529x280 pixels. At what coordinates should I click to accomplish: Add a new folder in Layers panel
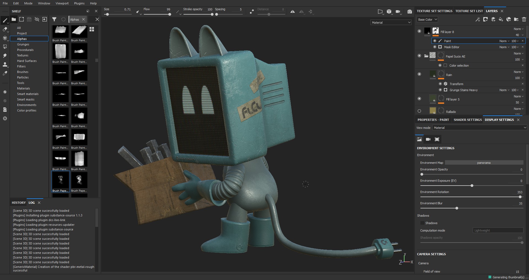tap(516, 19)
